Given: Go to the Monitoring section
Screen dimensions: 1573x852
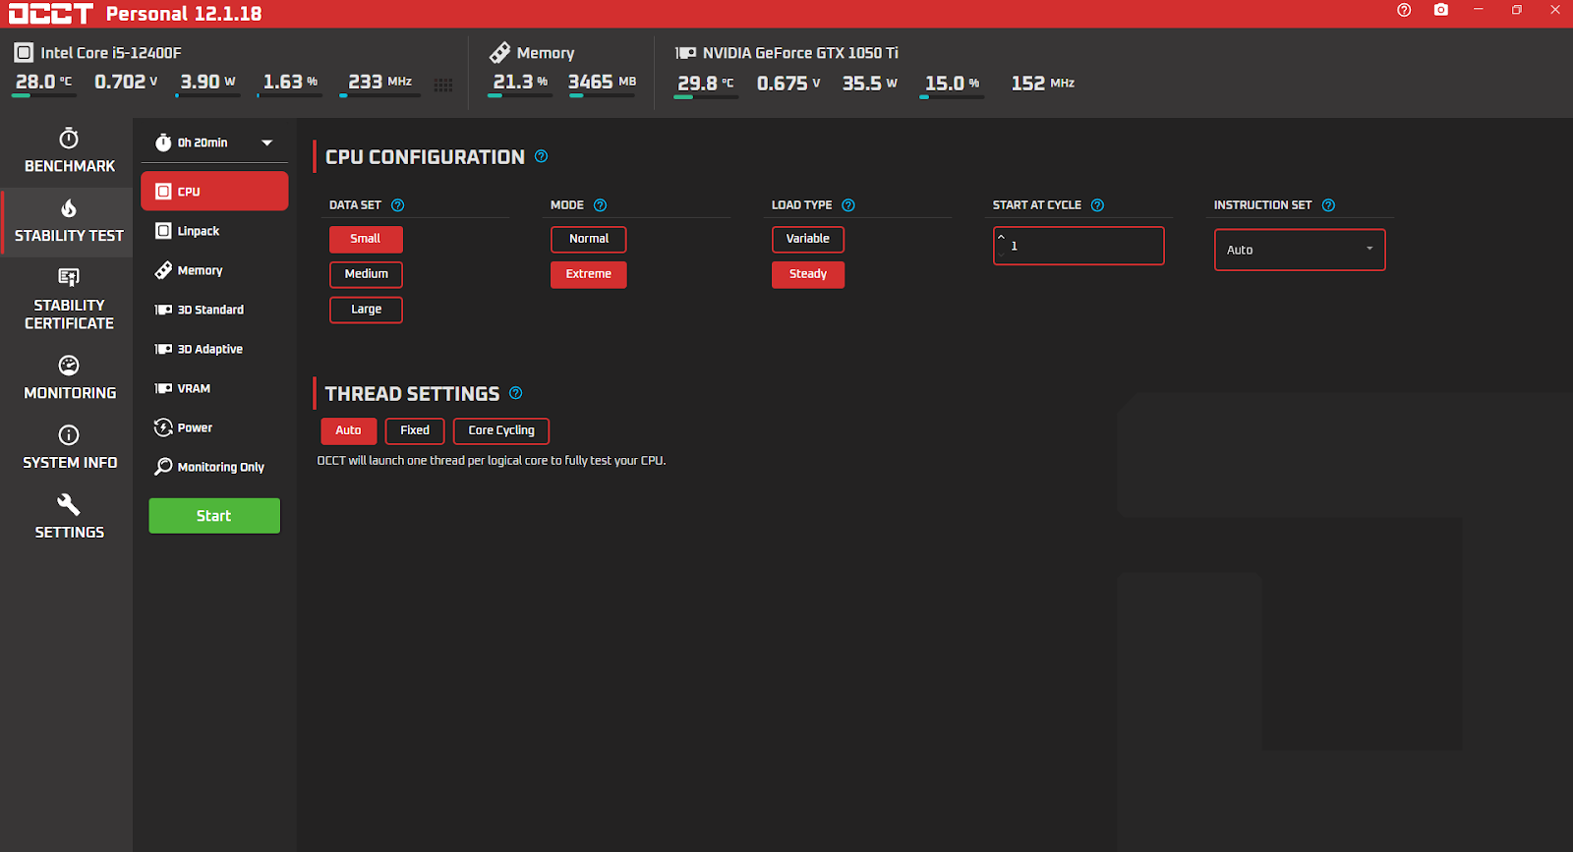Looking at the screenshot, I should 69,378.
